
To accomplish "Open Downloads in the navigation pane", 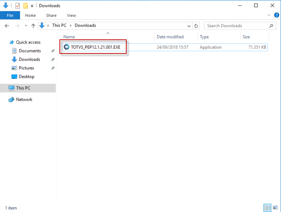I will [30, 59].
